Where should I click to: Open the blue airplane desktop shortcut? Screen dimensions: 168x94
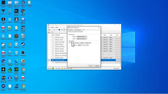[23, 19]
